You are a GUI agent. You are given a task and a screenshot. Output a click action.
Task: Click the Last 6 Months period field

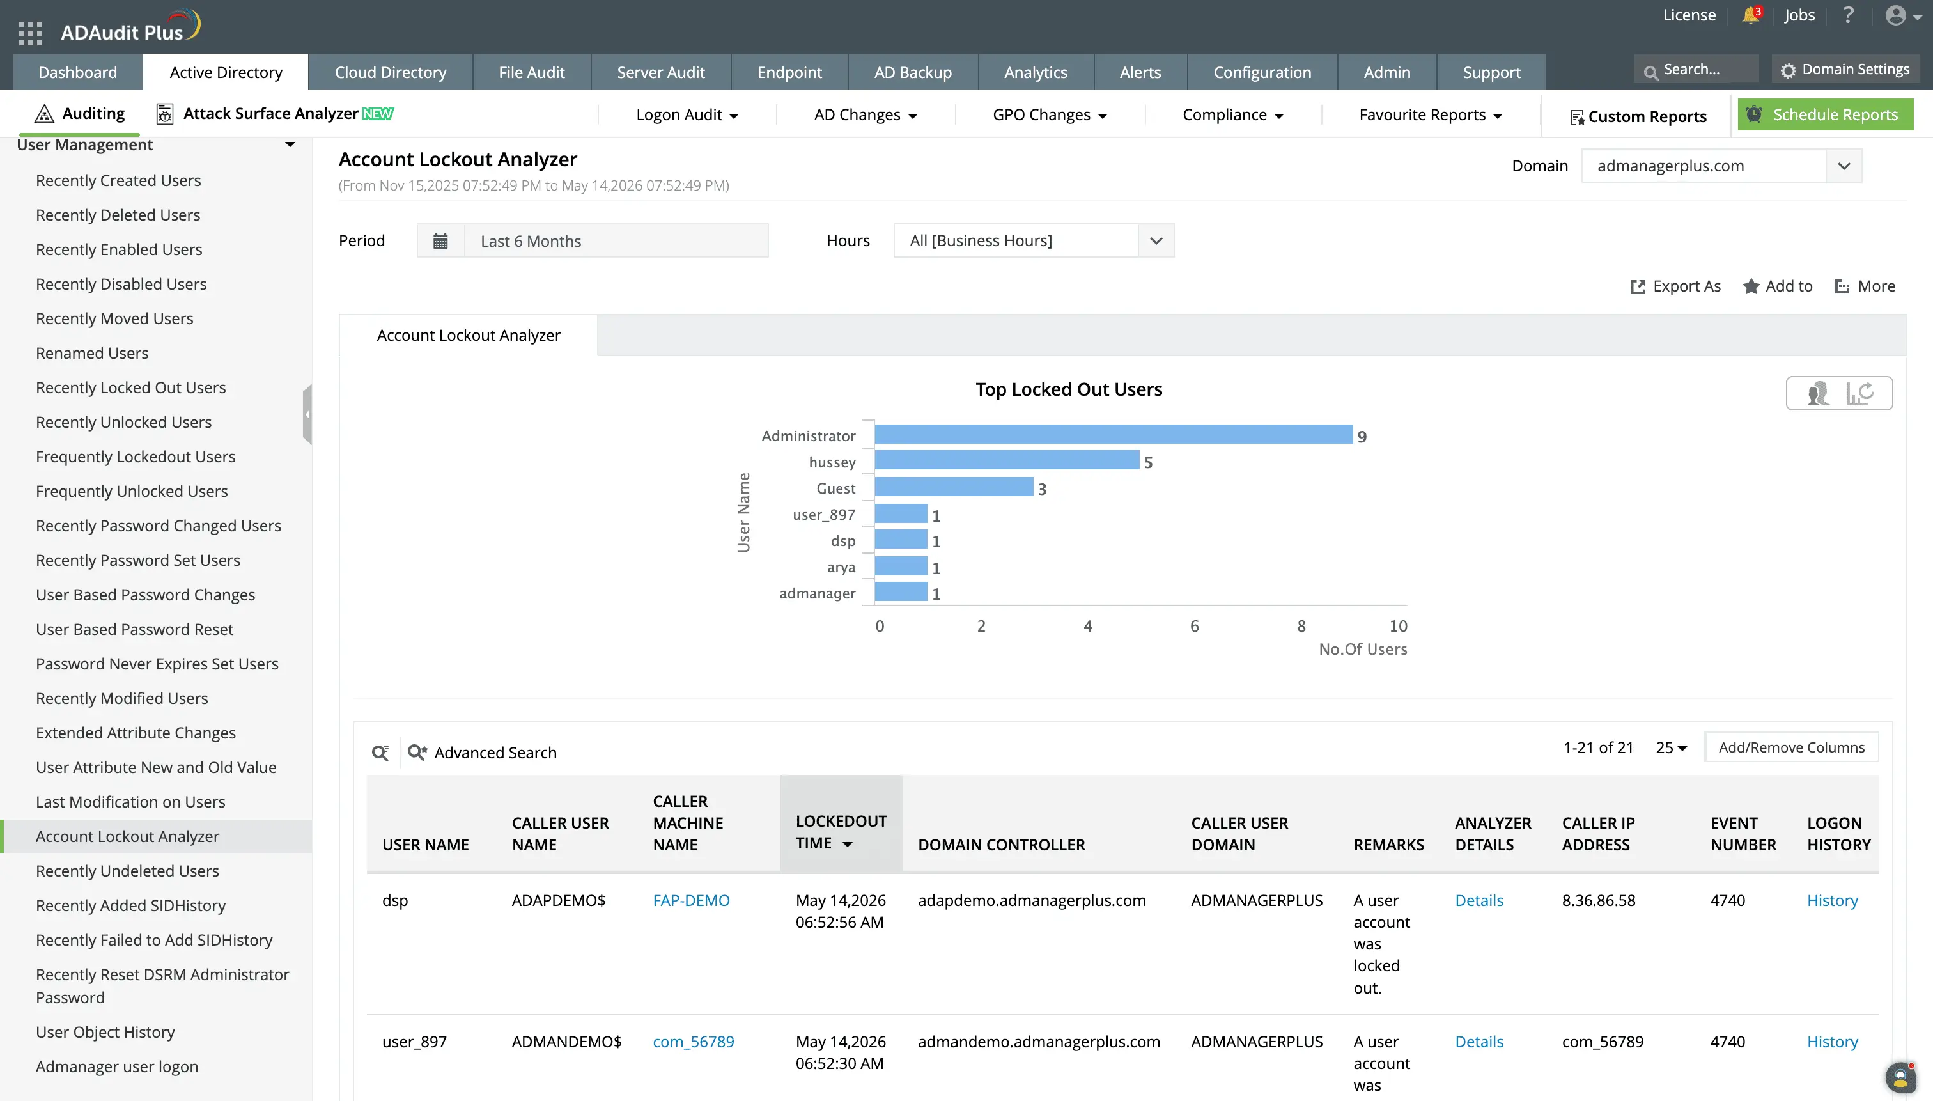point(616,241)
